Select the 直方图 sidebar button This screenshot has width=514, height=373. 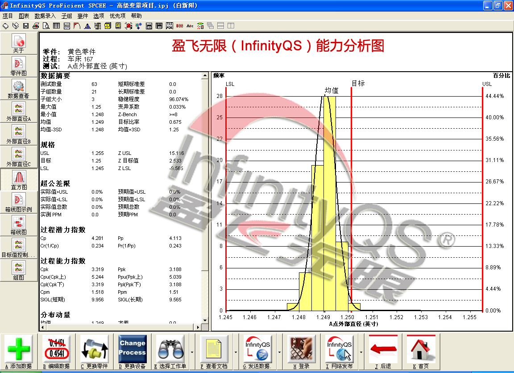pos(19,180)
